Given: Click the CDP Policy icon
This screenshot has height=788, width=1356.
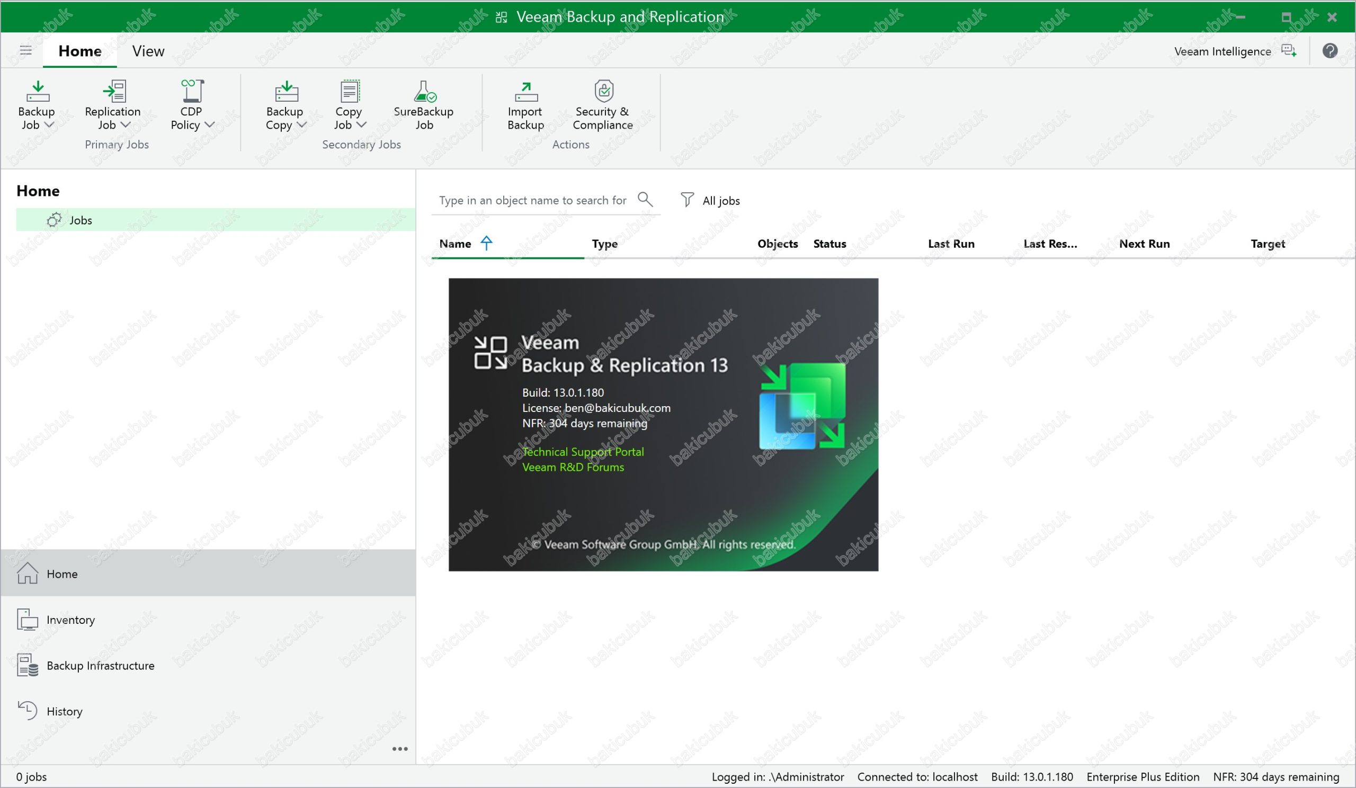Looking at the screenshot, I should (192, 92).
